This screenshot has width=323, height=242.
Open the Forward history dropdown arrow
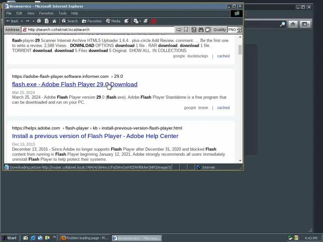[x=33, y=21]
